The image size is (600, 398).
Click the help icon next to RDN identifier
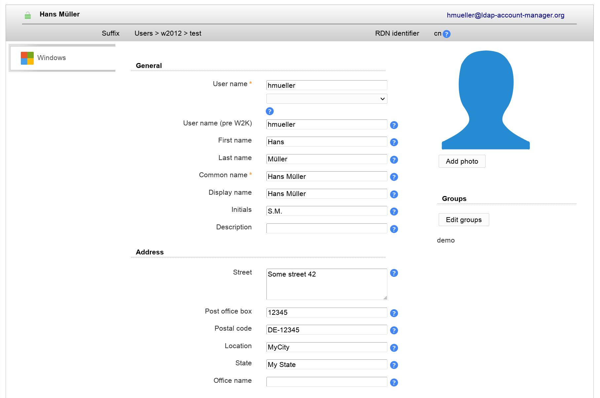click(446, 34)
